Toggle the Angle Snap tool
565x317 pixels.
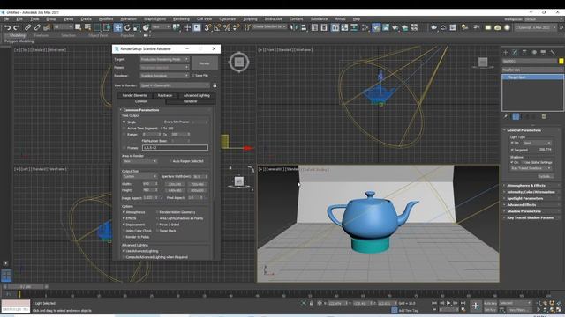(x=217, y=27)
